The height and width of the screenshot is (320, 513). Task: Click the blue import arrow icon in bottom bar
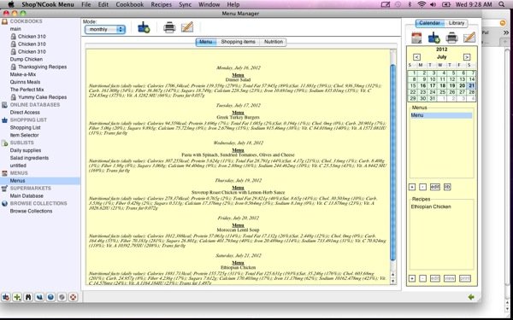(39, 297)
